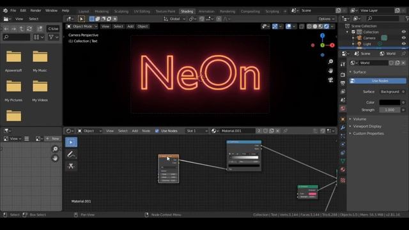Open the Modifier wrench properties tab
The width and height of the screenshot is (409, 230).
click(343, 127)
